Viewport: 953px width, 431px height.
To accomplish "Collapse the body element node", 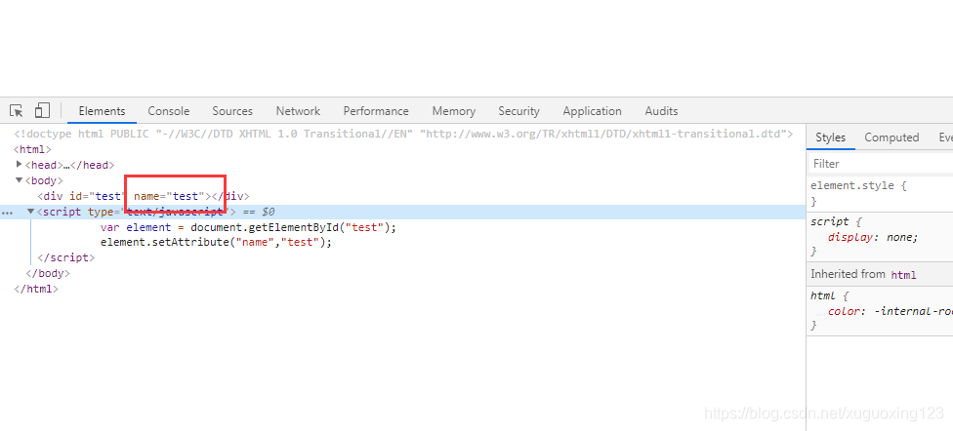I will [20, 180].
